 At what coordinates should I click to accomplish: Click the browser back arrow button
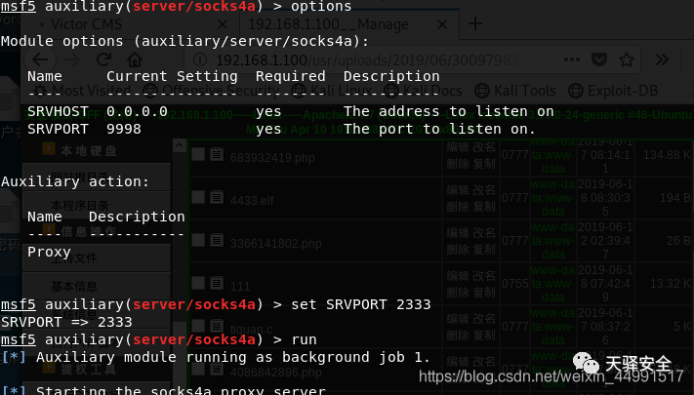[x=40, y=59]
